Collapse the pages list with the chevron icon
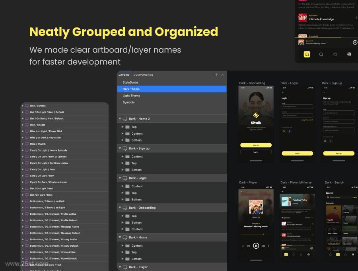The image size is (358, 271). point(222,75)
